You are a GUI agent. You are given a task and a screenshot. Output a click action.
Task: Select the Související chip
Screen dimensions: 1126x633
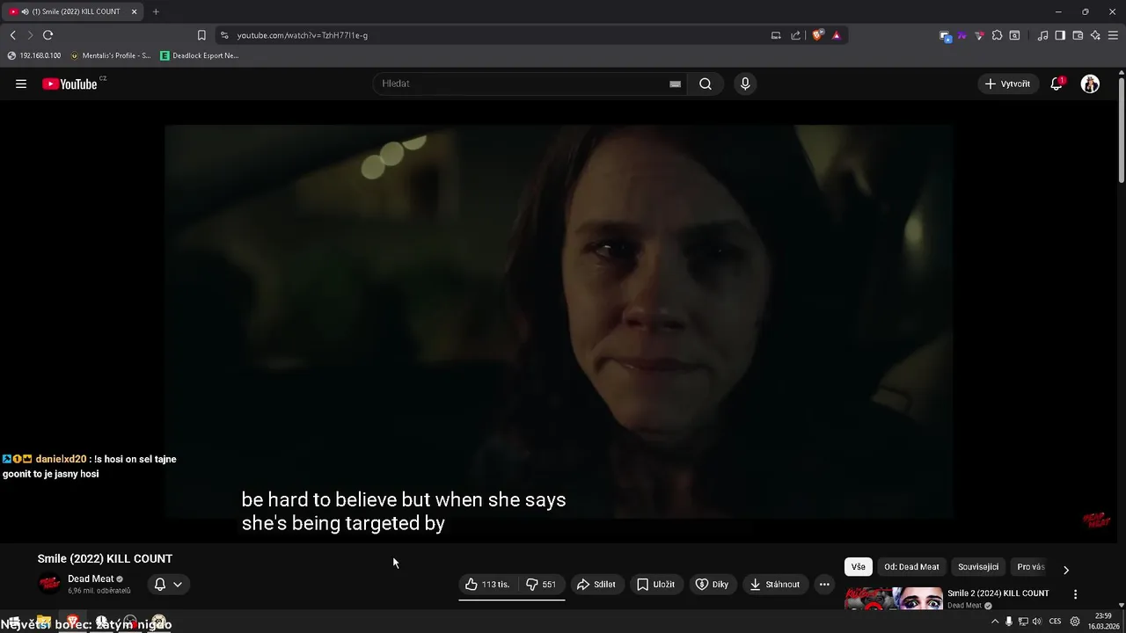pyautogui.click(x=978, y=567)
